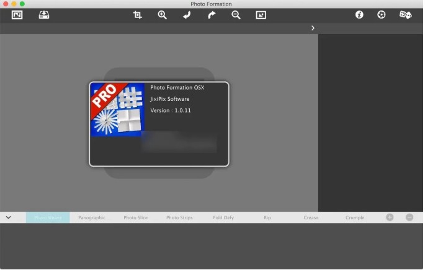The height and width of the screenshot is (270, 425).
Task: Choose the Crumple effect tab
Action: pos(355,218)
